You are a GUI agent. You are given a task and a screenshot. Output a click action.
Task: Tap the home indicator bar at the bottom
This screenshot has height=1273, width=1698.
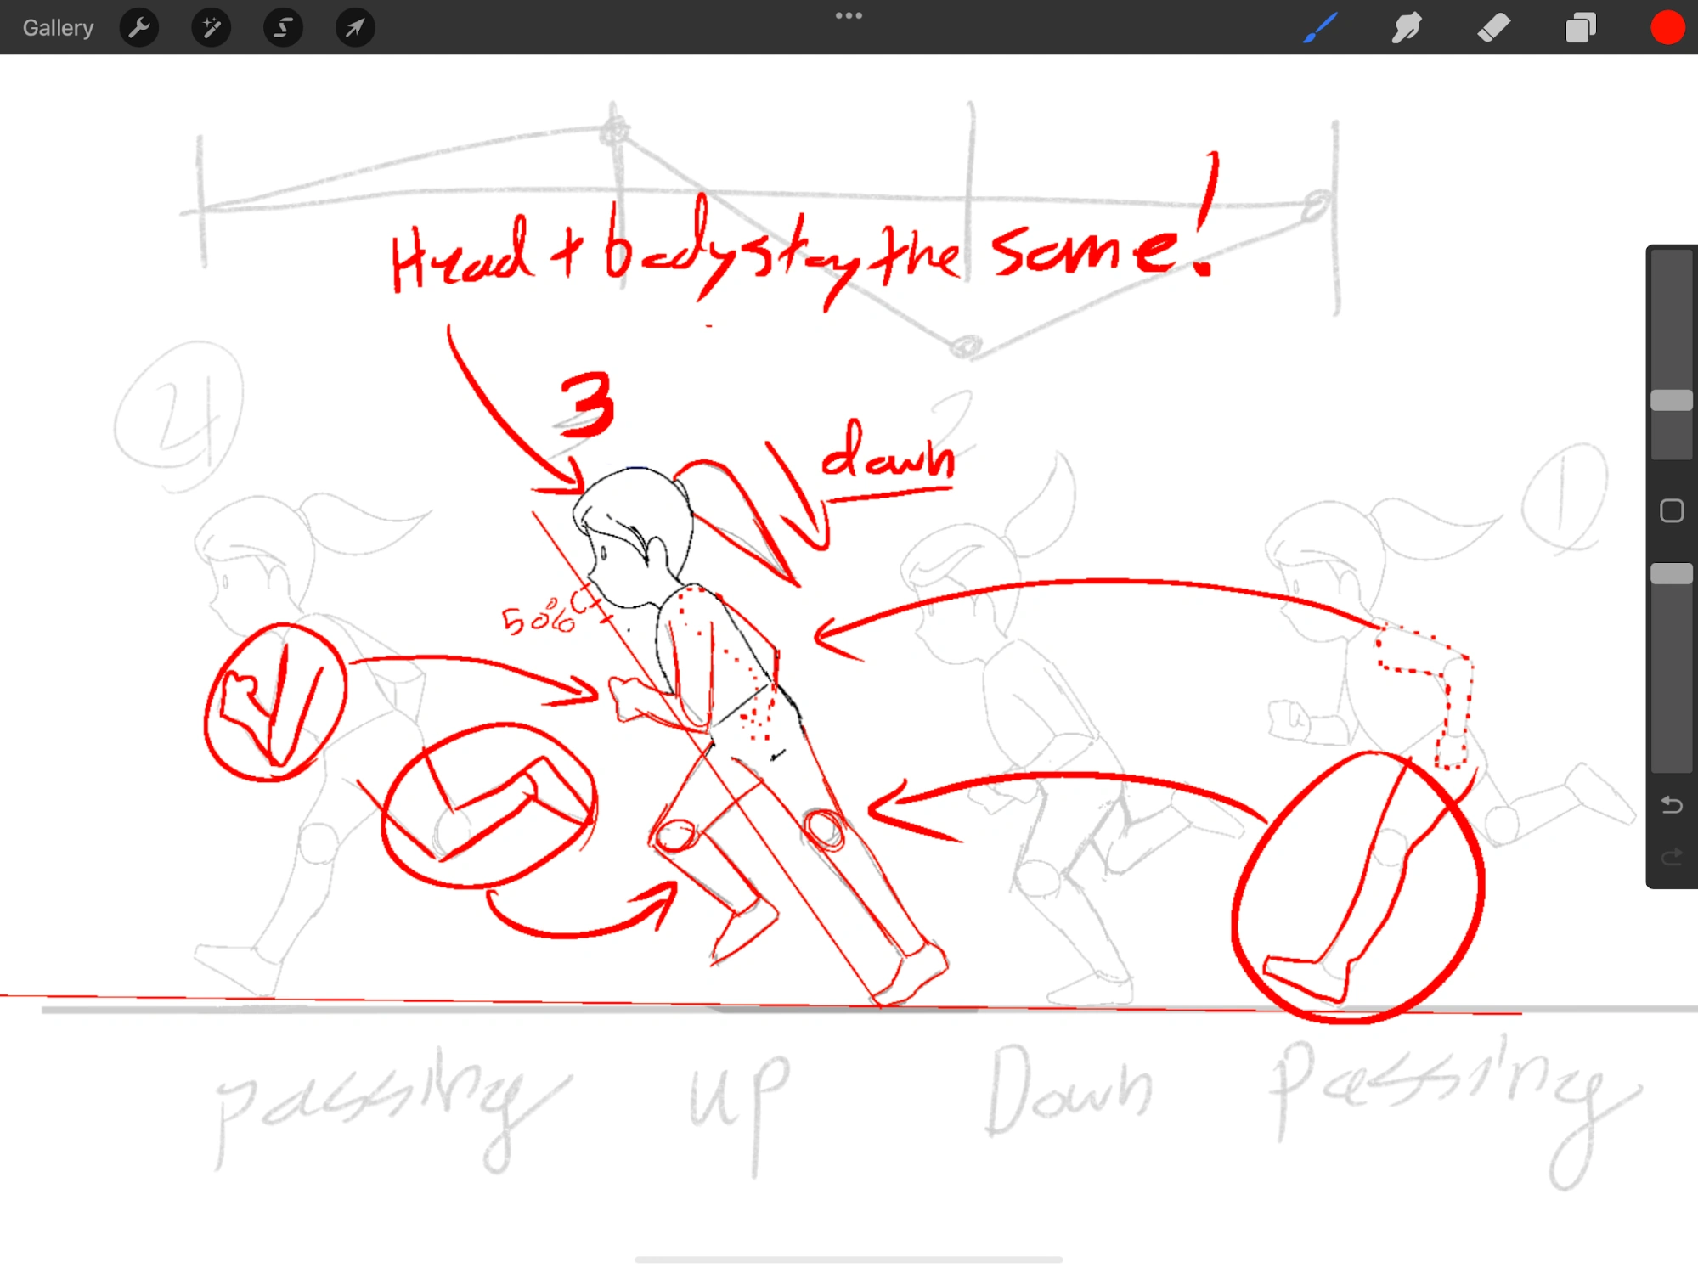[x=849, y=1259]
